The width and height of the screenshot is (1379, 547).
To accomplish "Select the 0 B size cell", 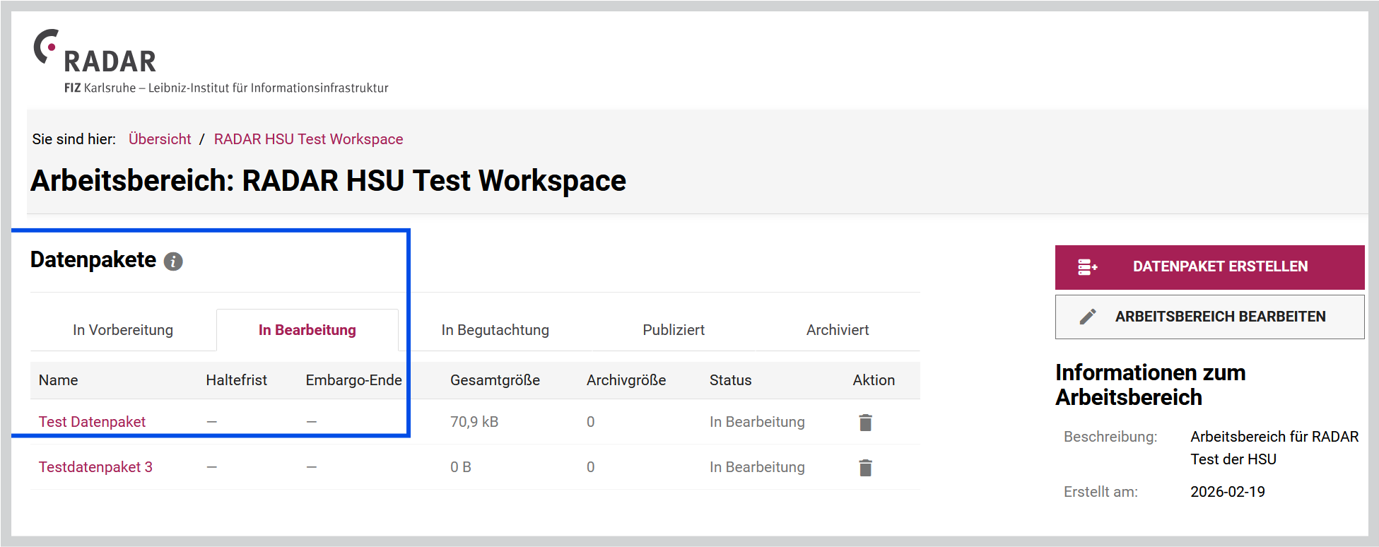I will [461, 467].
